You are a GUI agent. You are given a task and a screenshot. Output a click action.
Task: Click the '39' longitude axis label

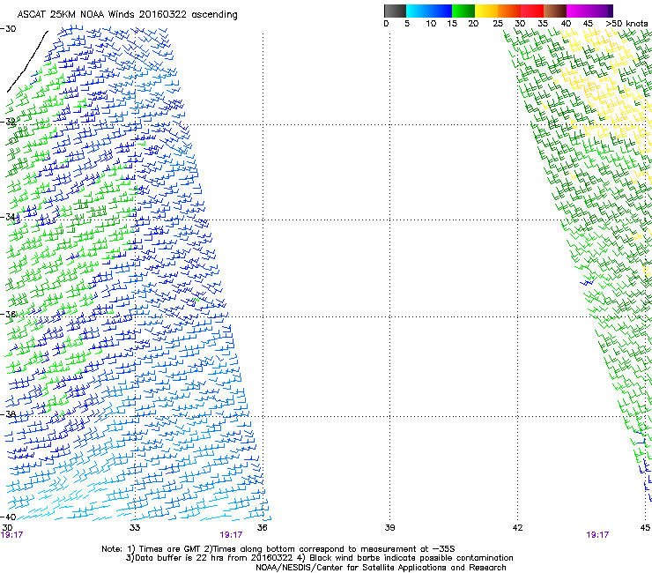coord(389,528)
